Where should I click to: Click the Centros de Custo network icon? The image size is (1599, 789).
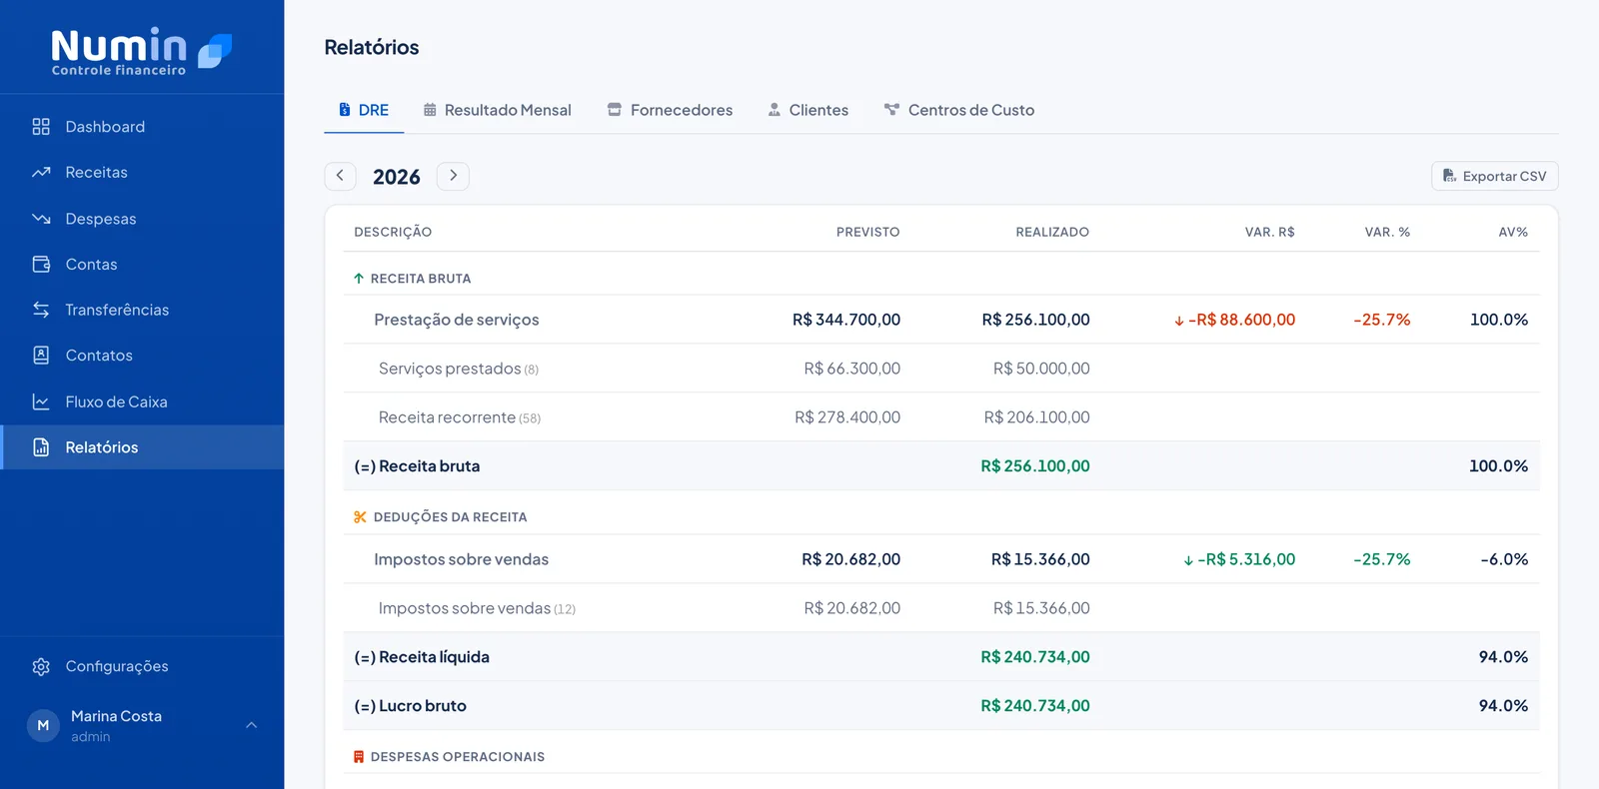[x=891, y=110]
